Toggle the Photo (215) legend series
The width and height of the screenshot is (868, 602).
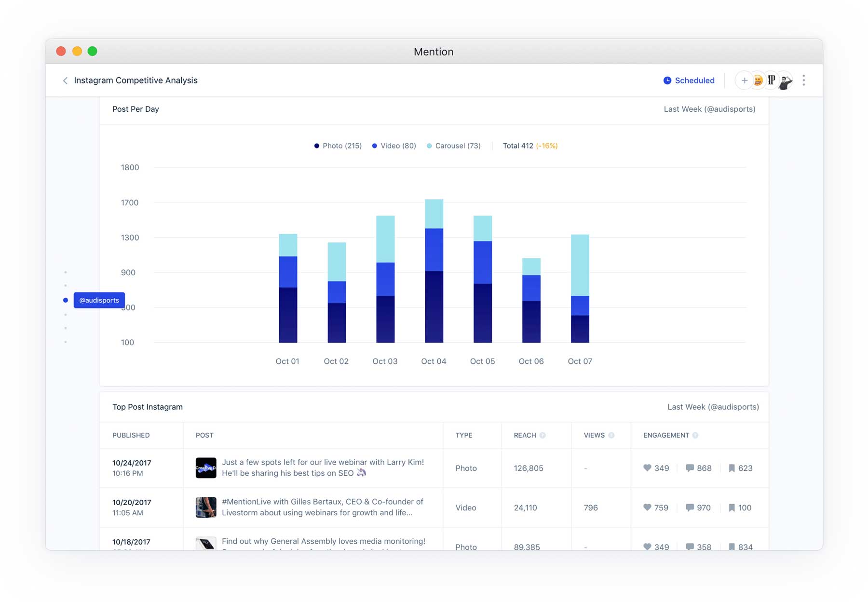coord(338,146)
